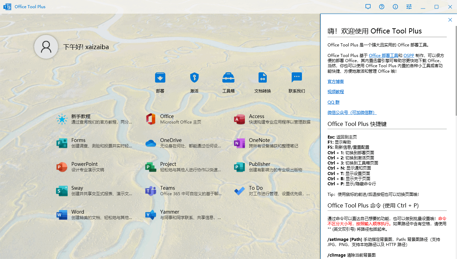The width and height of the screenshot is (457, 259).
Task: Click the '创建有影响力的专业级出版物' description text
Action: pyautogui.click(x=276, y=170)
